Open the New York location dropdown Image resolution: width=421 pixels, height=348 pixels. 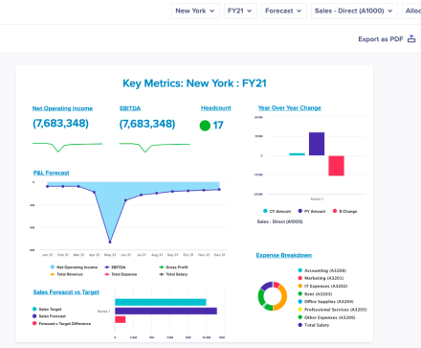point(195,11)
